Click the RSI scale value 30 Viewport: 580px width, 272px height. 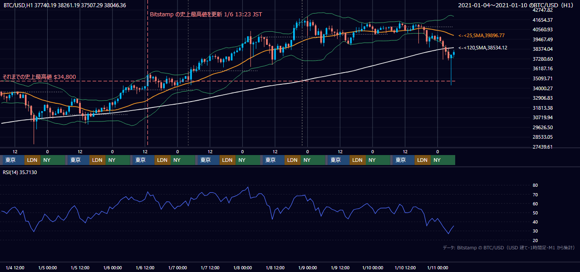tap(535, 231)
